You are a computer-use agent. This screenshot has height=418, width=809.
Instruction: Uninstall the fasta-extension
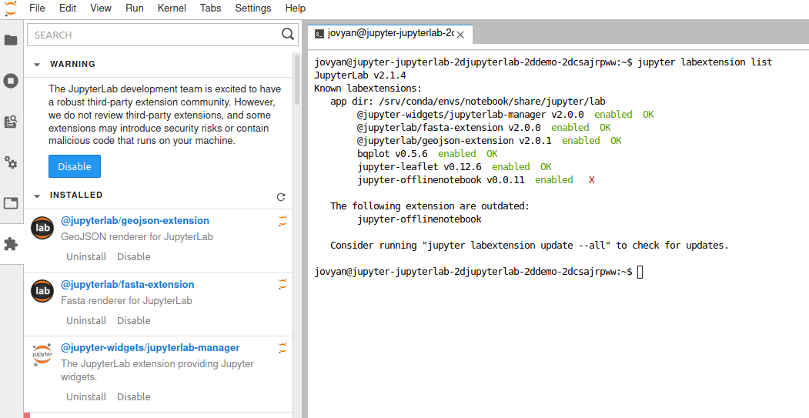86,320
